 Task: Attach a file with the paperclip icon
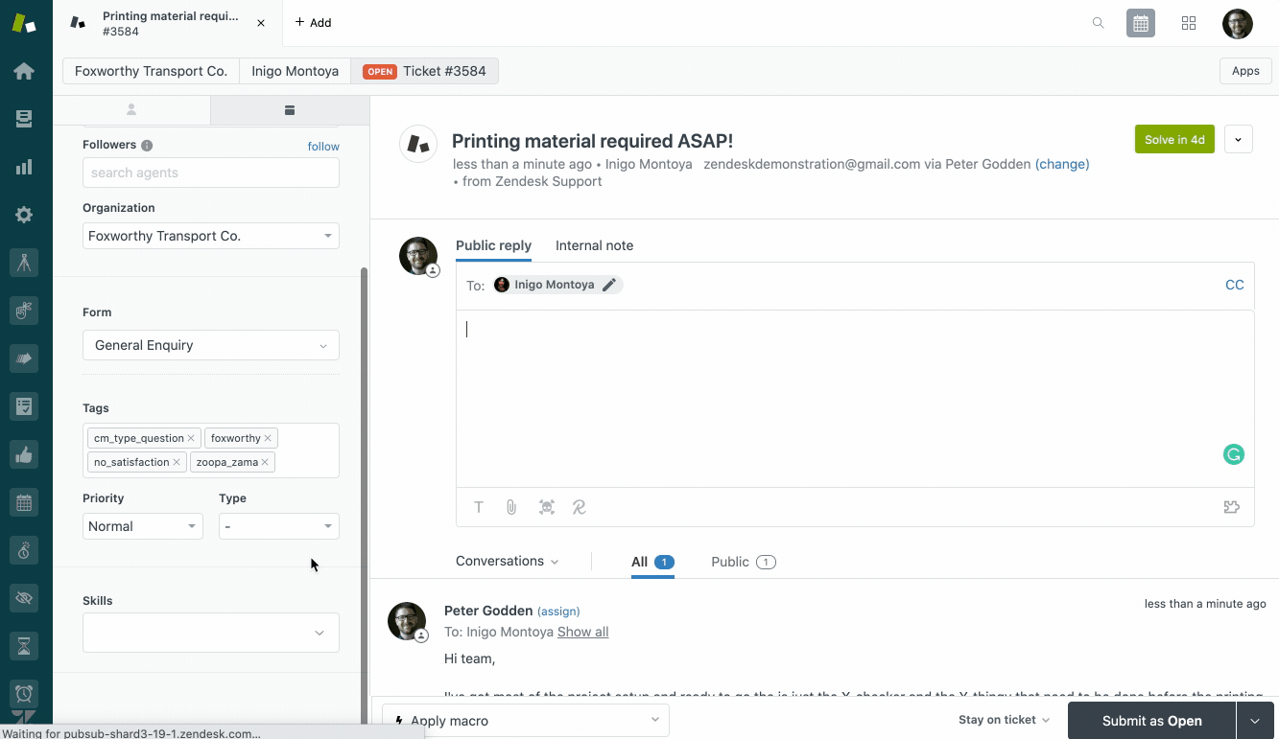[511, 507]
